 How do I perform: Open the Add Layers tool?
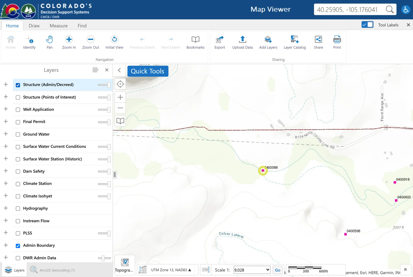tap(268, 43)
